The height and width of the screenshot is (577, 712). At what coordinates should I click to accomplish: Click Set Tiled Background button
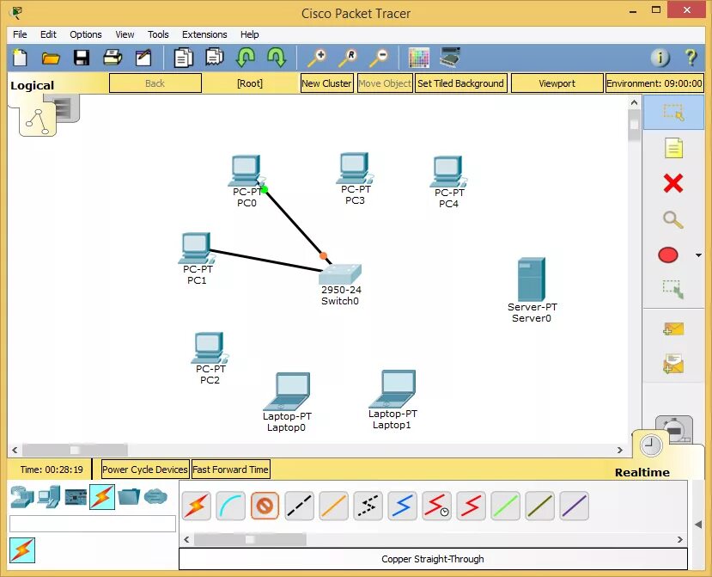click(460, 83)
